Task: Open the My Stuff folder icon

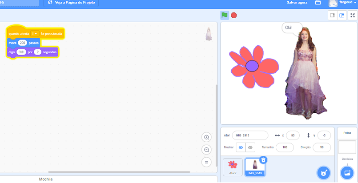Action: (318, 3)
